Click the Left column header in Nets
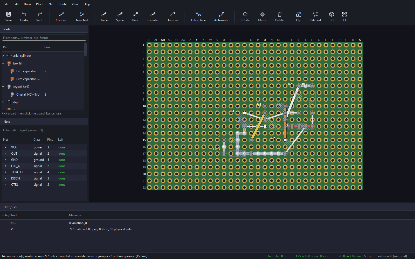The image size is (415, 259). tap(61, 140)
